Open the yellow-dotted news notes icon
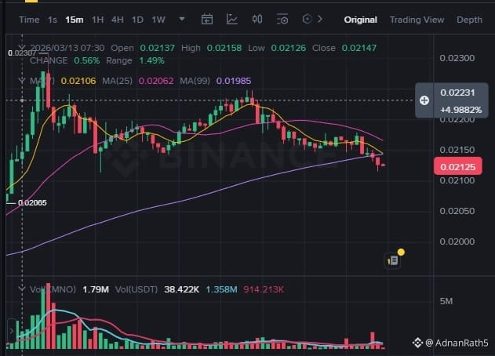The height and width of the screenshot is (356, 495). pyautogui.click(x=393, y=260)
